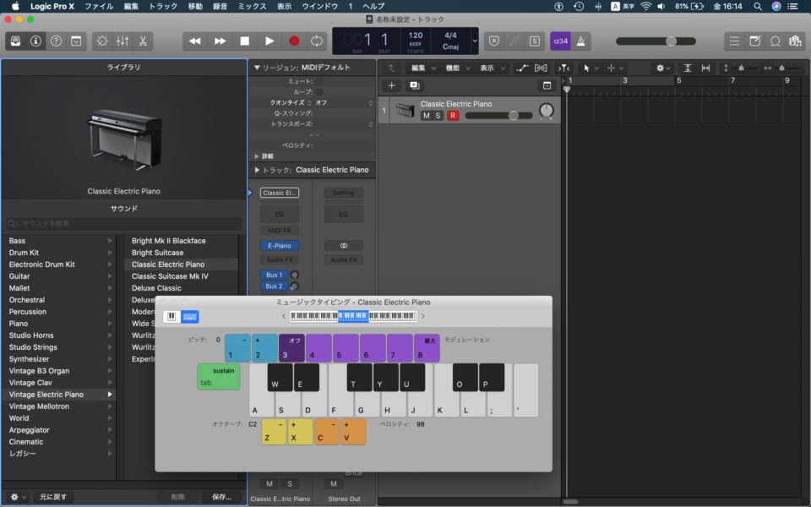Click 元に戻す button in Library
The image size is (811, 507).
[x=53, y=497]
